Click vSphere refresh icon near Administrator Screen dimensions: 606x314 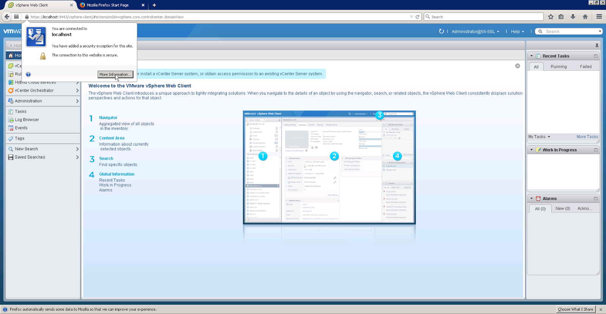tap(441, 31)
